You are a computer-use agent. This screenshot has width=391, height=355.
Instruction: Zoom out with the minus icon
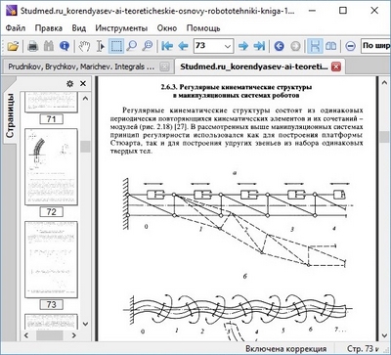click(350, 46)
